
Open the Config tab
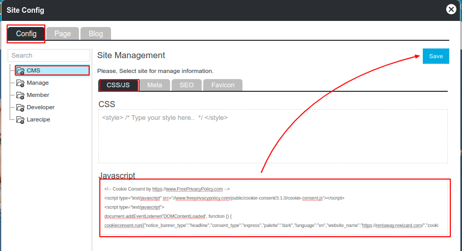[26, 34]
